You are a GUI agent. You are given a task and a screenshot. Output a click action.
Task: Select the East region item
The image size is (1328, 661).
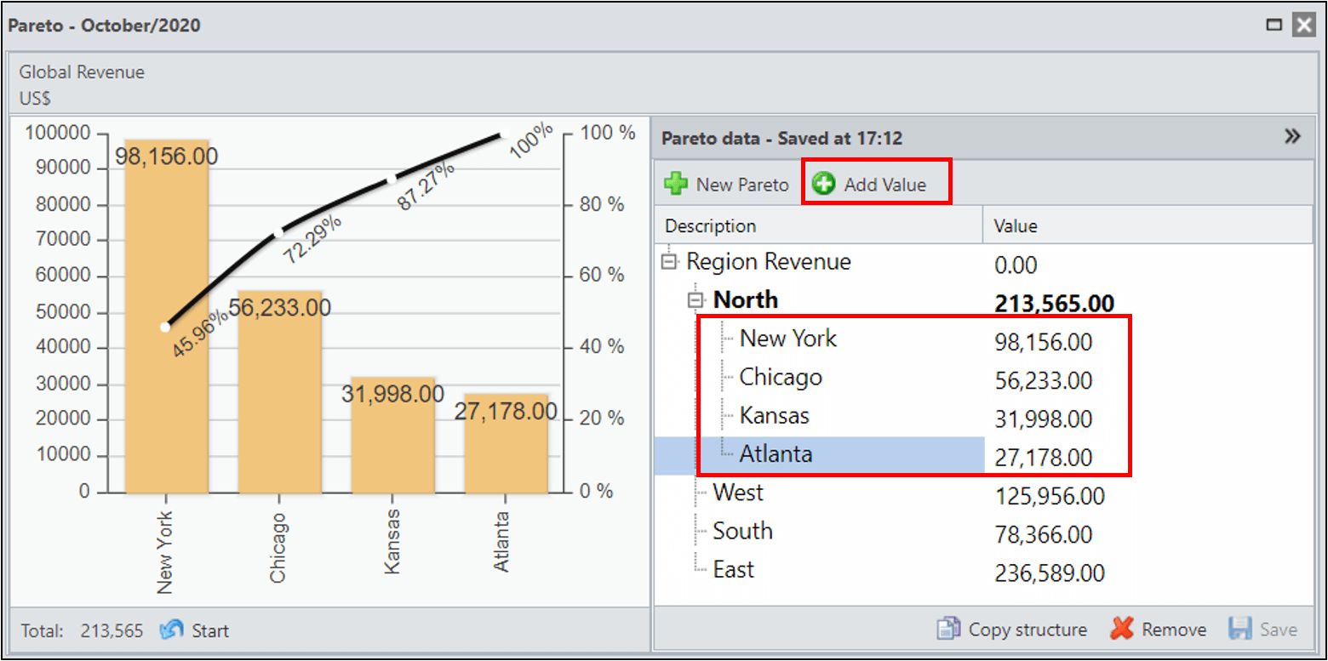coord(733,569)
